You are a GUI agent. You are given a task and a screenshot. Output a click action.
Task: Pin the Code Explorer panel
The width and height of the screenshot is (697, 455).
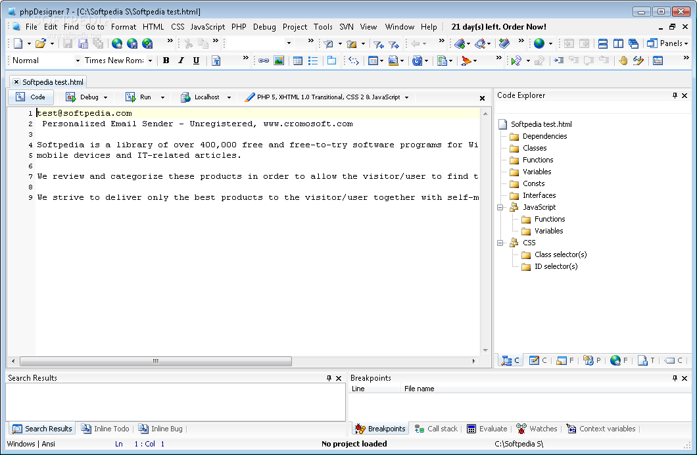coord(675,95)
